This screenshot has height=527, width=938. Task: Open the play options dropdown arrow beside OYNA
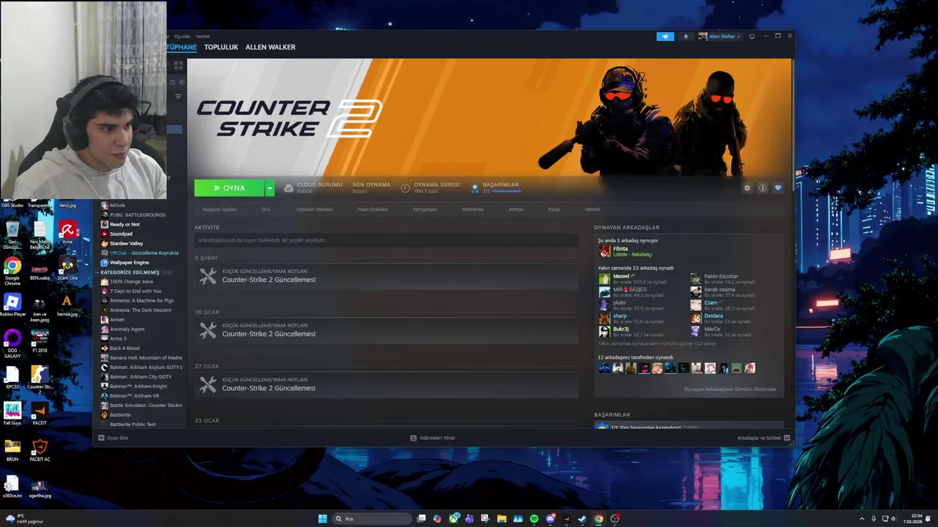click(x=270, y=188)
